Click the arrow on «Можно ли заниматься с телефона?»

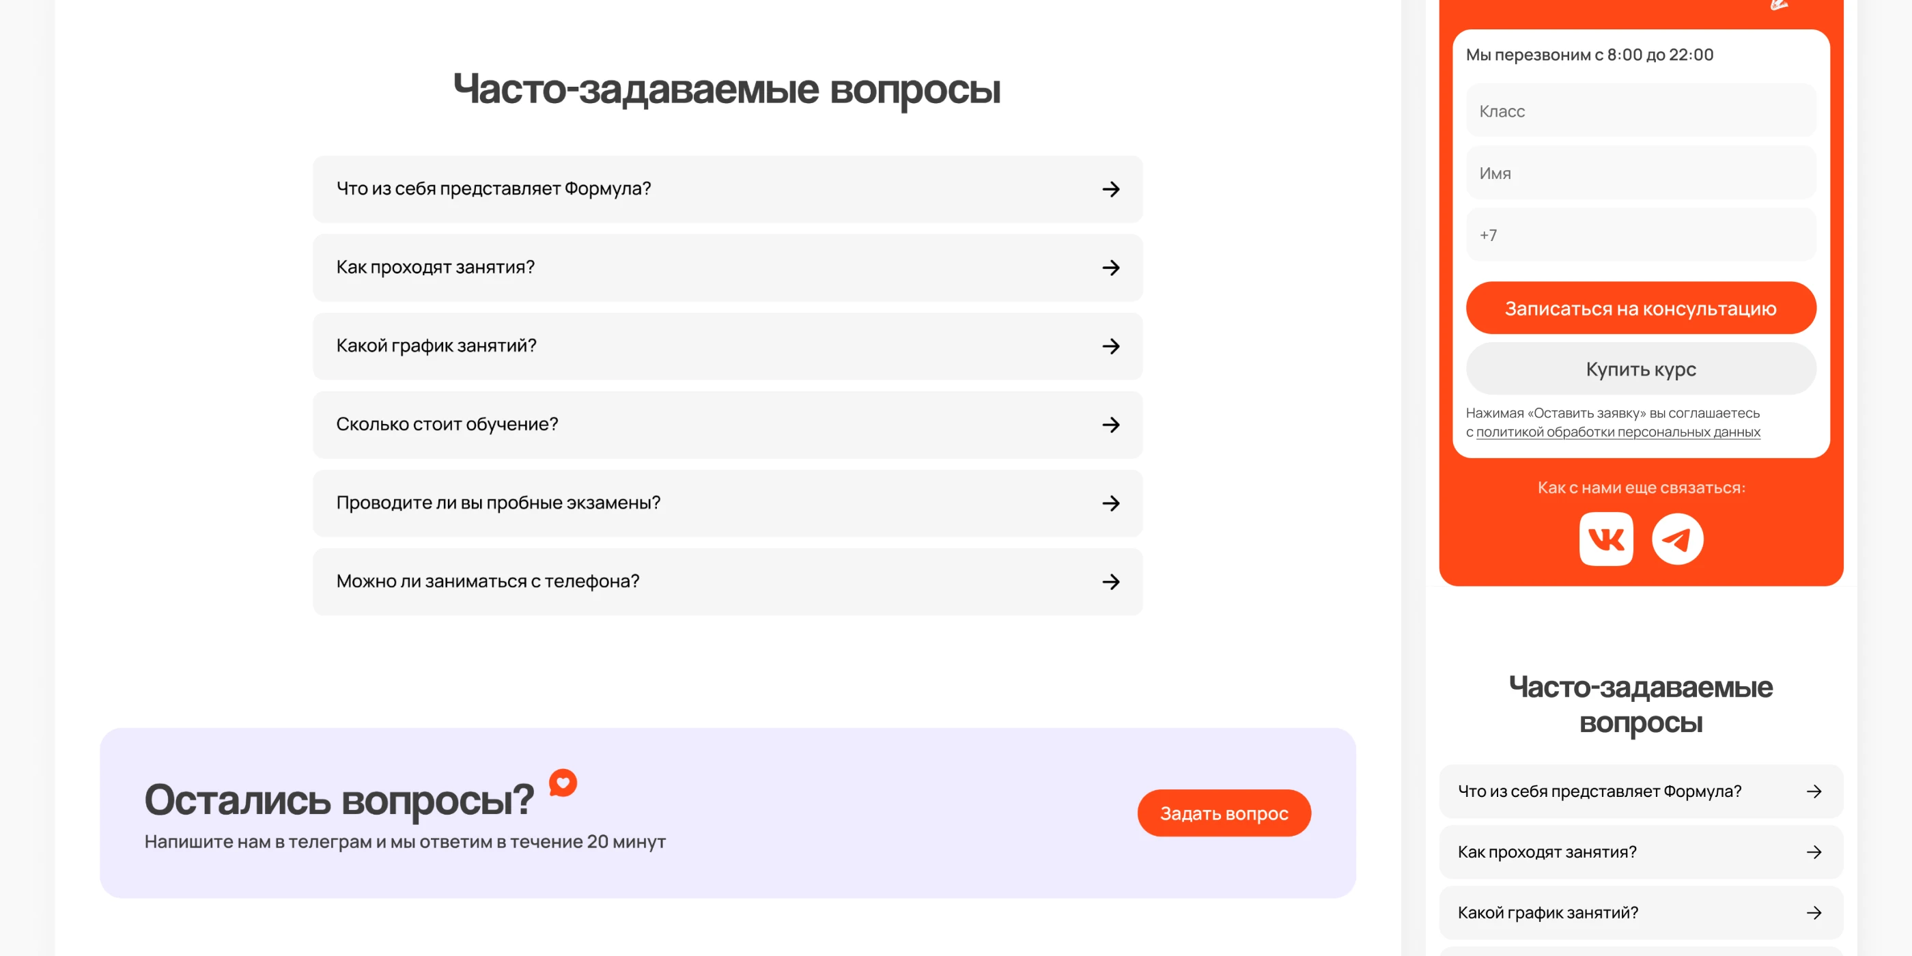click(1110, 582)
